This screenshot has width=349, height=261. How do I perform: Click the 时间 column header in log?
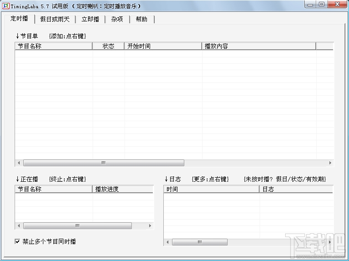click(x=211, y=189)
